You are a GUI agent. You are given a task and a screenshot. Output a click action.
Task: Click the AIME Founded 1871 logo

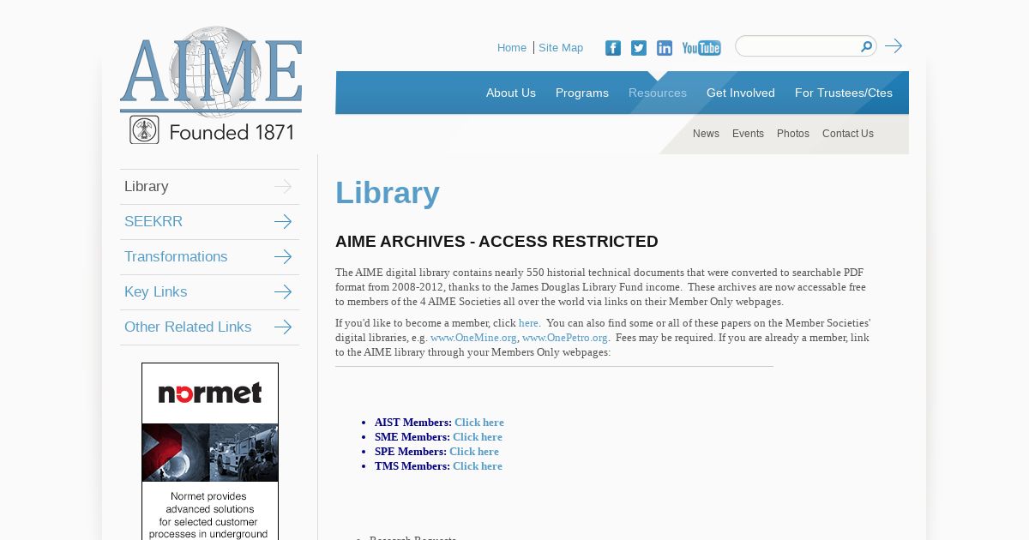tap(211, 86)
